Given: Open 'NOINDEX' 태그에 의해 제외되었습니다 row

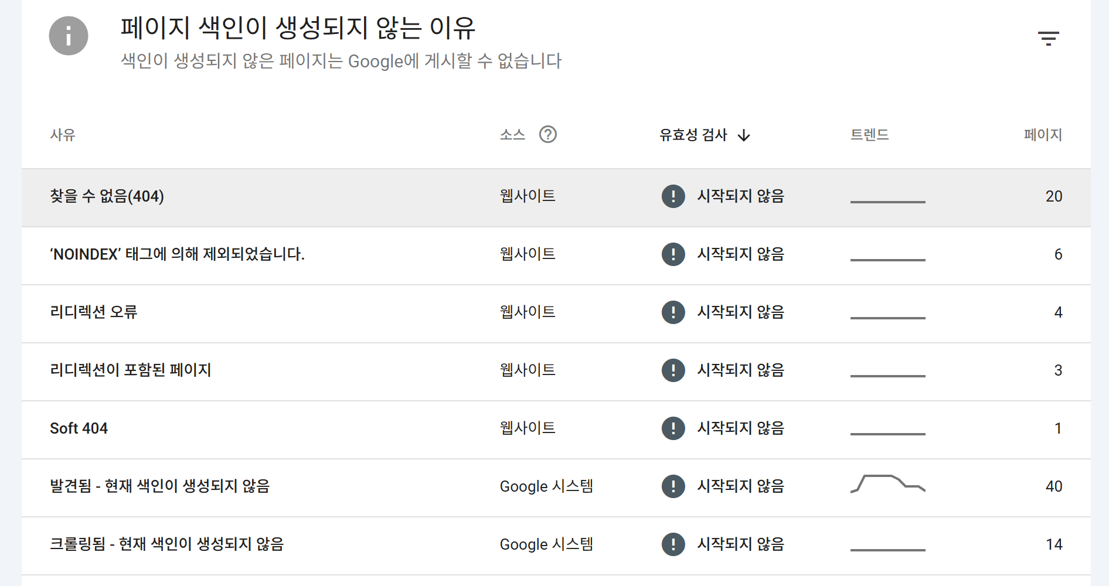Looking at the screenshot, I should [x=177, y=254].
